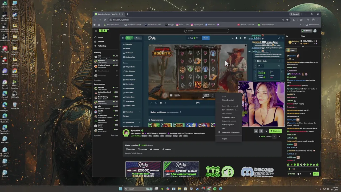This screenshot has height=192, width=341.
Task: Collapse the Chat panel with arrow icon
Action: [x=287, y=36]
